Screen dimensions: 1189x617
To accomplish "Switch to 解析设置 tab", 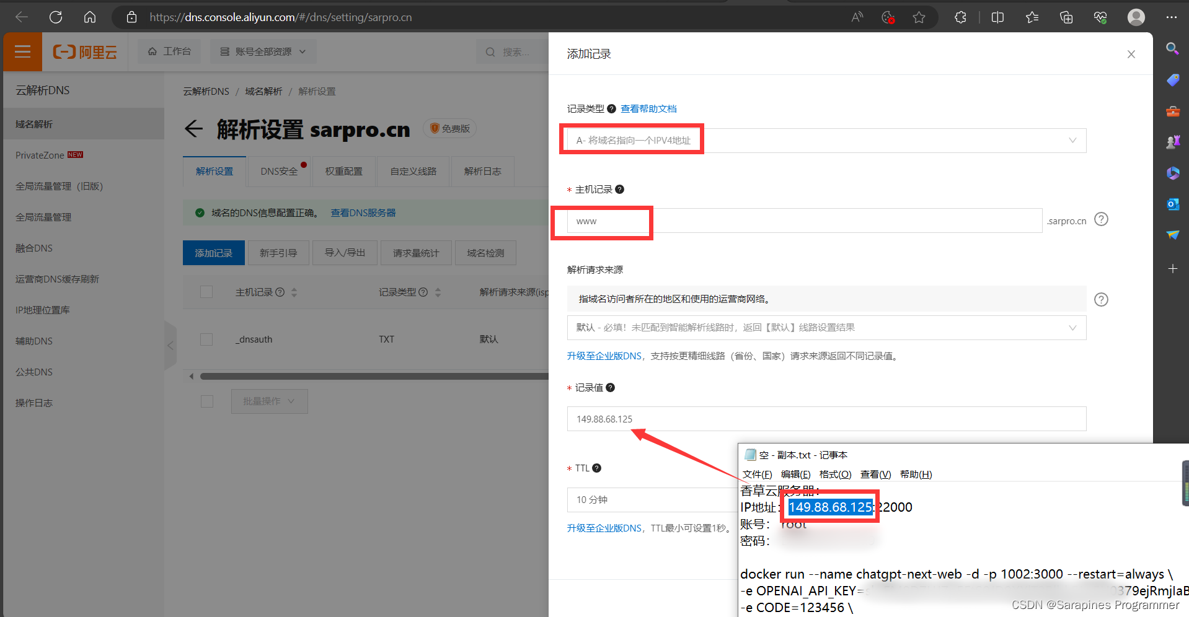I will pos(214,172).
